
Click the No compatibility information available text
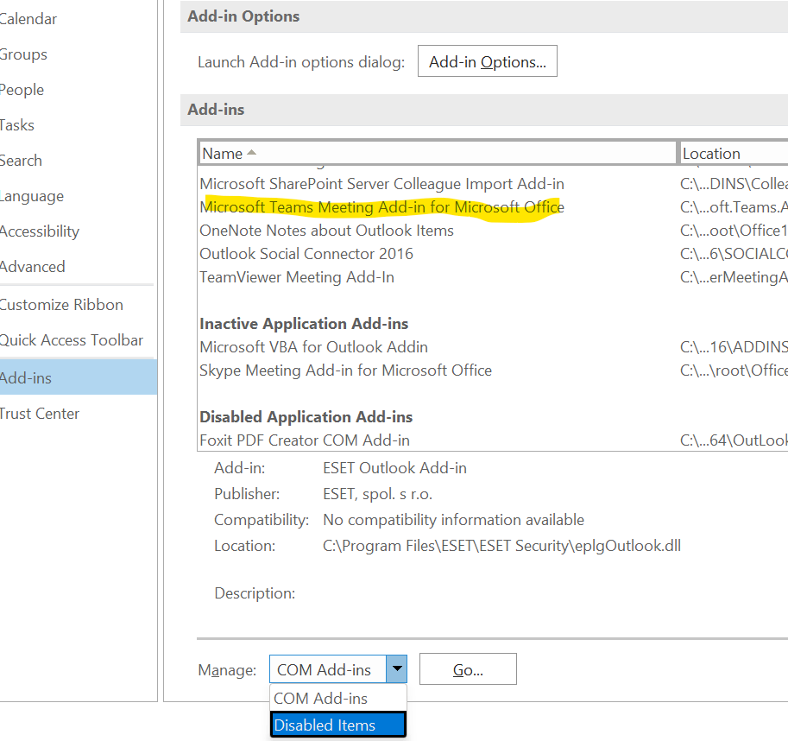(x=454, y=520)
